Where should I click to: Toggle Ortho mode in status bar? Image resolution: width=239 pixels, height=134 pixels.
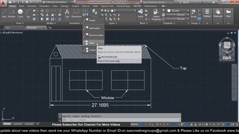153,124
